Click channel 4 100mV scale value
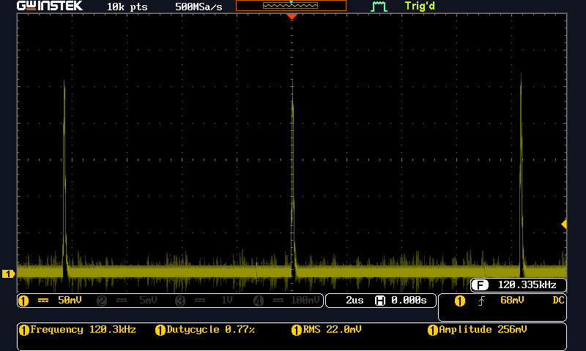The width and height of the screenshot is (586, 351). pos(305,301)
